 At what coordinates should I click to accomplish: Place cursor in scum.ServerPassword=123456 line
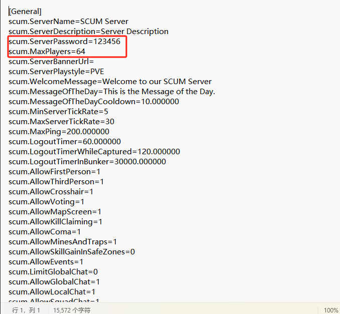64,42
